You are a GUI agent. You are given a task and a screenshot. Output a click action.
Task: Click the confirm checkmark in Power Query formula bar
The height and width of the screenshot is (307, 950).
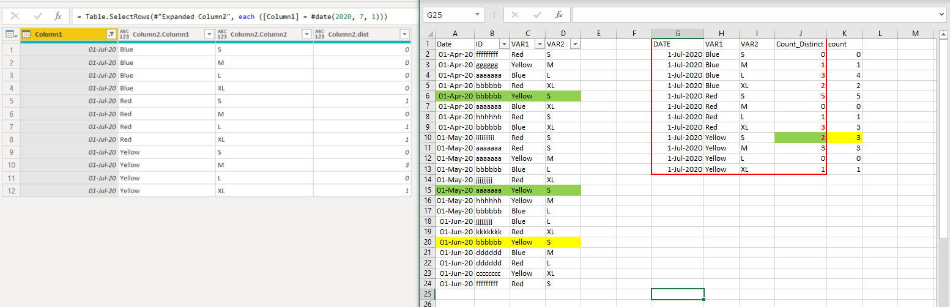point(37,16)
